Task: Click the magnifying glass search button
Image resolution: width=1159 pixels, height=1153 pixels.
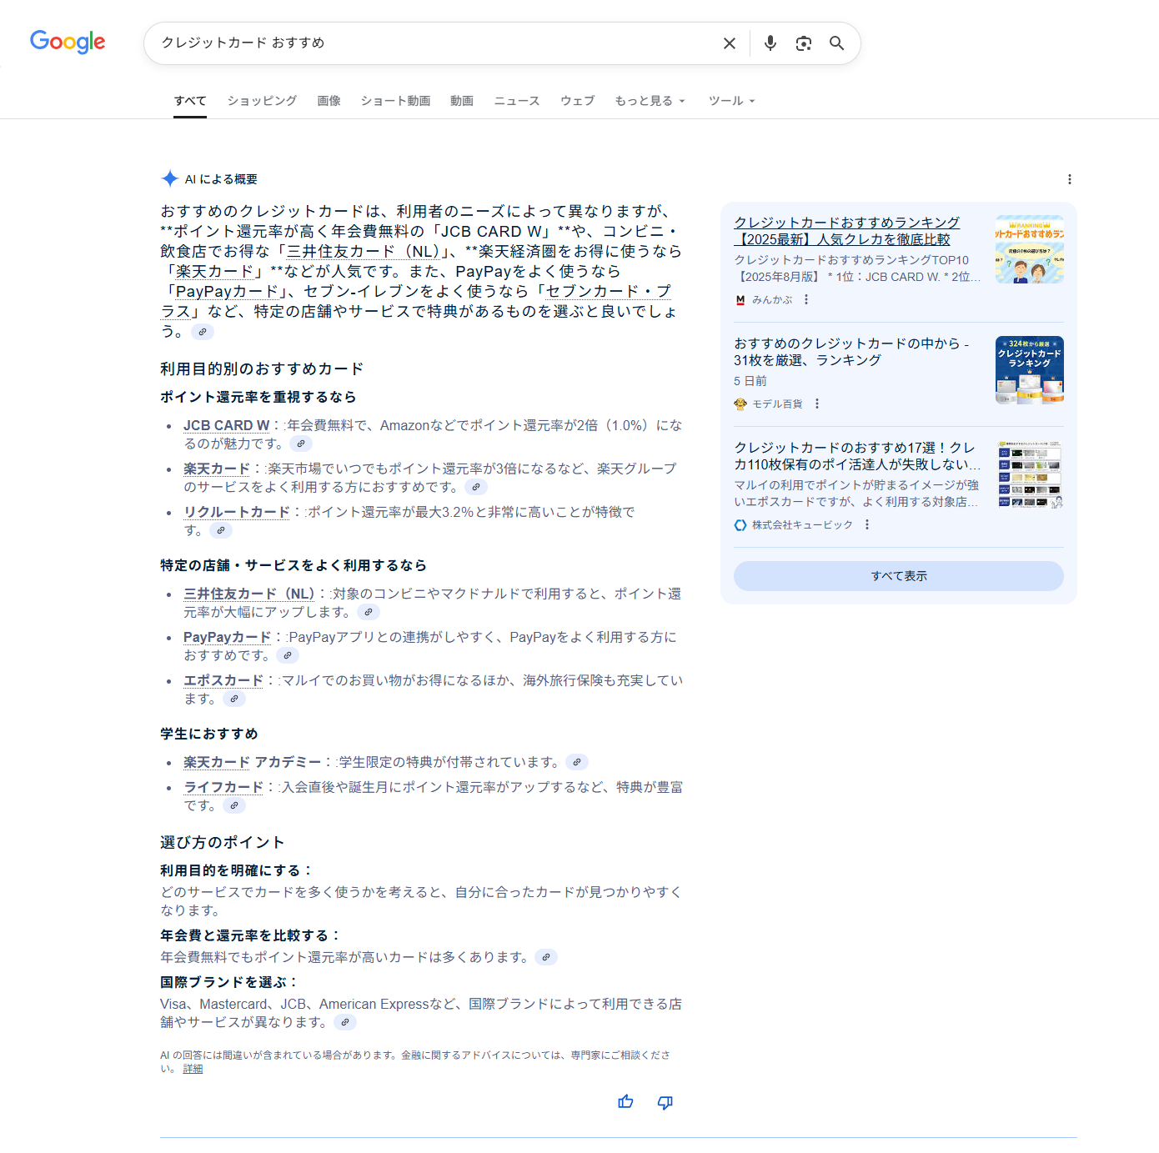Action: click(x=837, y=43)
